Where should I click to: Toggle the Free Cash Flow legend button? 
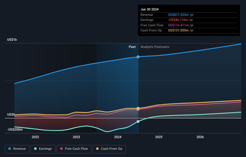tap(74, 149)
